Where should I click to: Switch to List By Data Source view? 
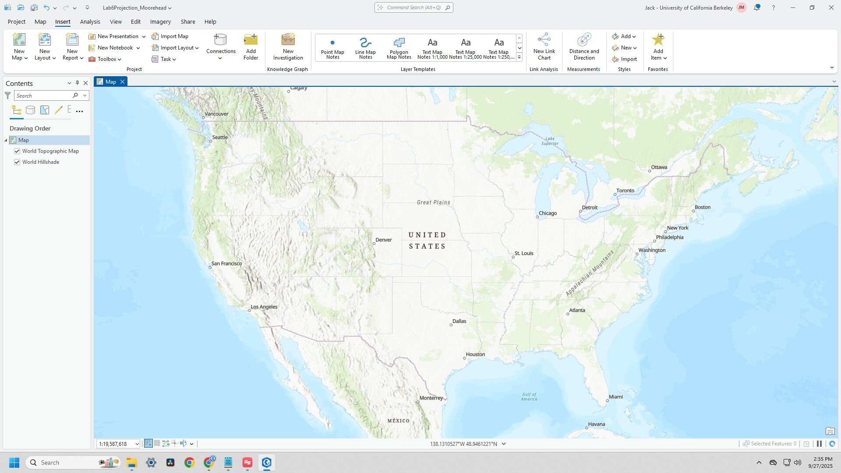tap(30, 110)
